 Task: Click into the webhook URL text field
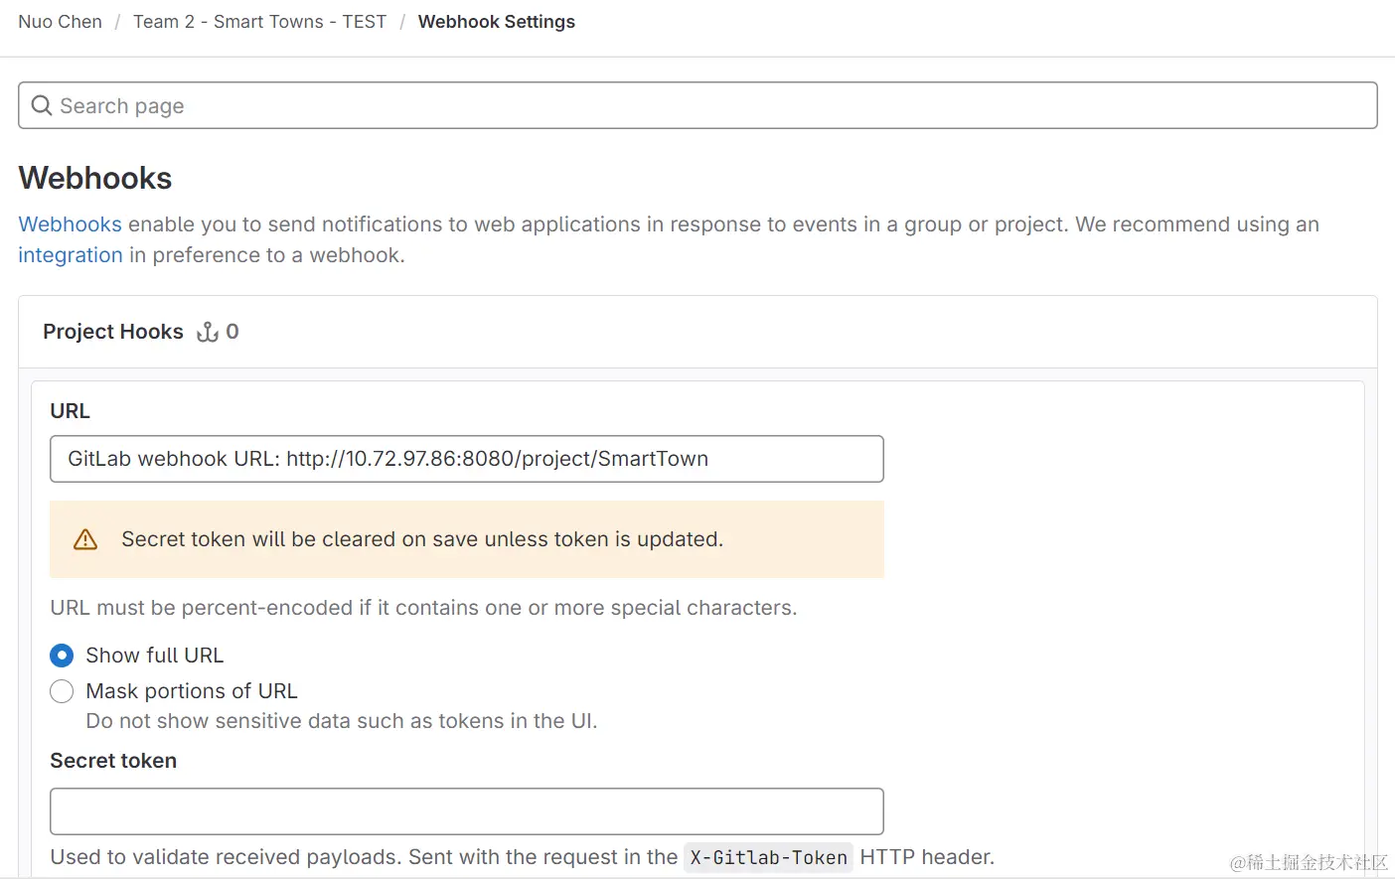click(467, 459)
